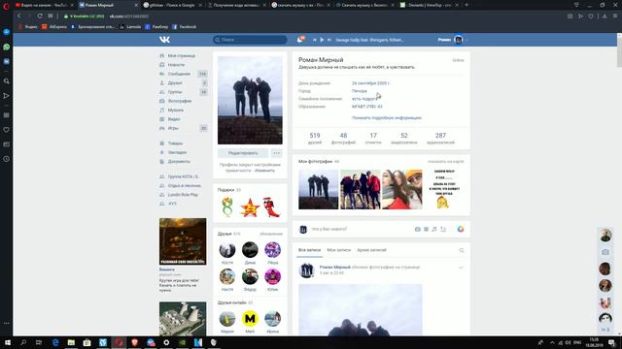
Task: Click the Windows Start button
Action: coord(8,342)
